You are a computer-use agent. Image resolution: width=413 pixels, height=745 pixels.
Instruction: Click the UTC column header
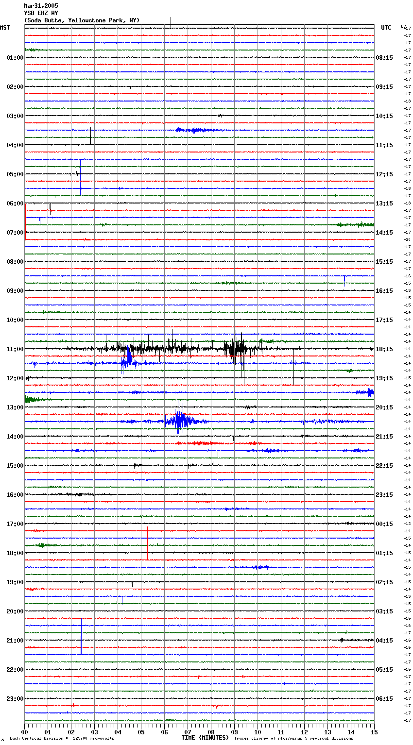pyautogui.click(x=386, y=28)
